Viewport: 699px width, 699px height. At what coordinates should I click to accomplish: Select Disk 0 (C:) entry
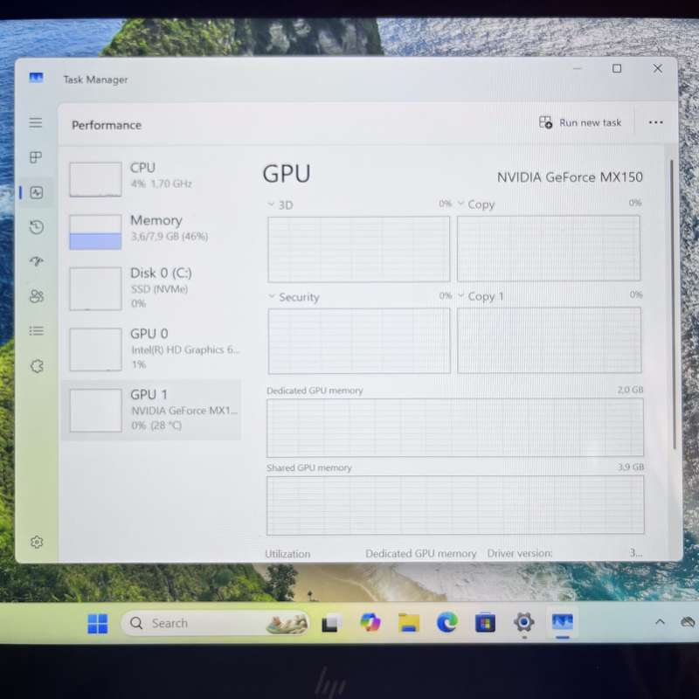point(151,288)
